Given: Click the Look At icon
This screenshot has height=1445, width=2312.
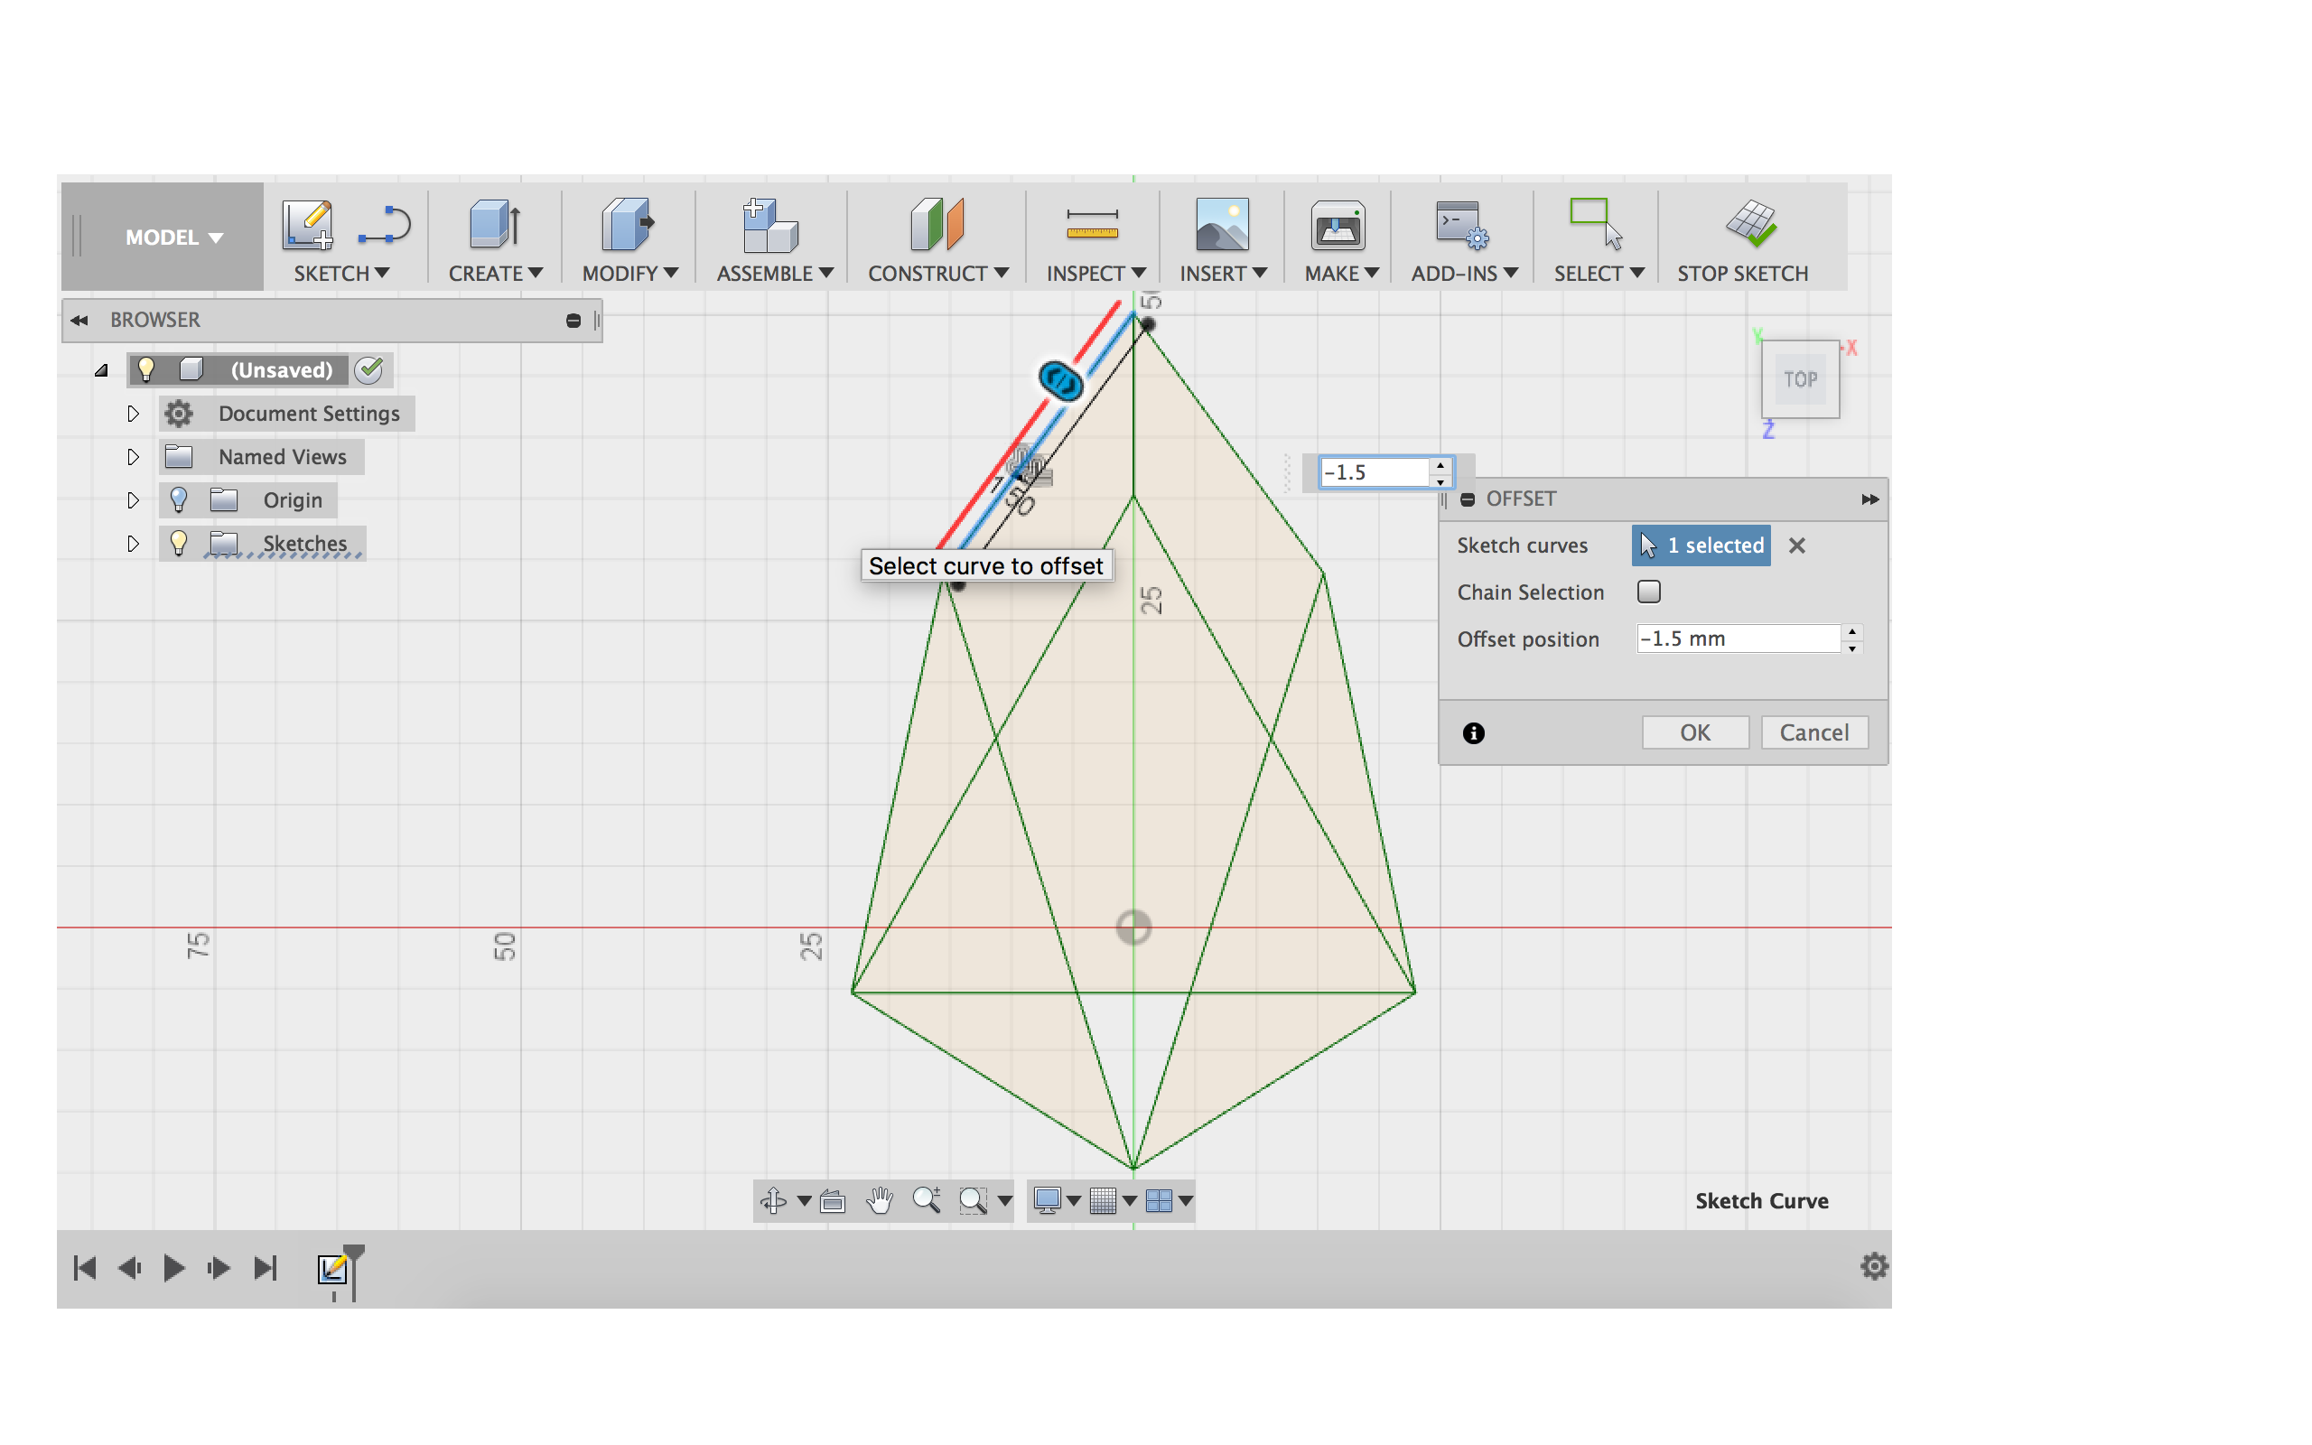Looking at the screenshot, I should click(x=832, y=1200).
